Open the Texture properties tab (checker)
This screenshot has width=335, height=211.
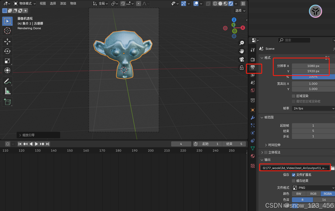point(253,166)
